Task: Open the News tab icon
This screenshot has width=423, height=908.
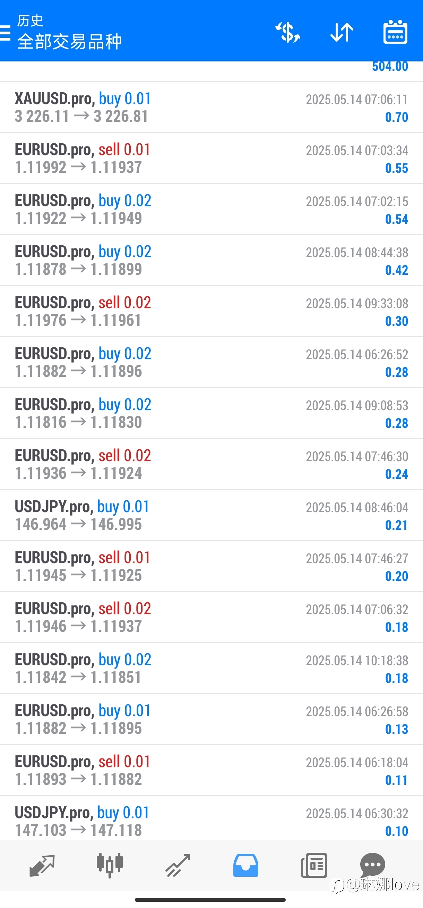Action: point(314,865)
